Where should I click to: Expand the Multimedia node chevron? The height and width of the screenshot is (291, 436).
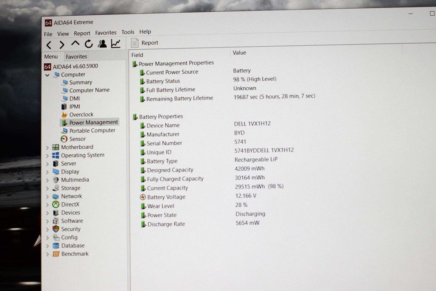tap(47, 181)
